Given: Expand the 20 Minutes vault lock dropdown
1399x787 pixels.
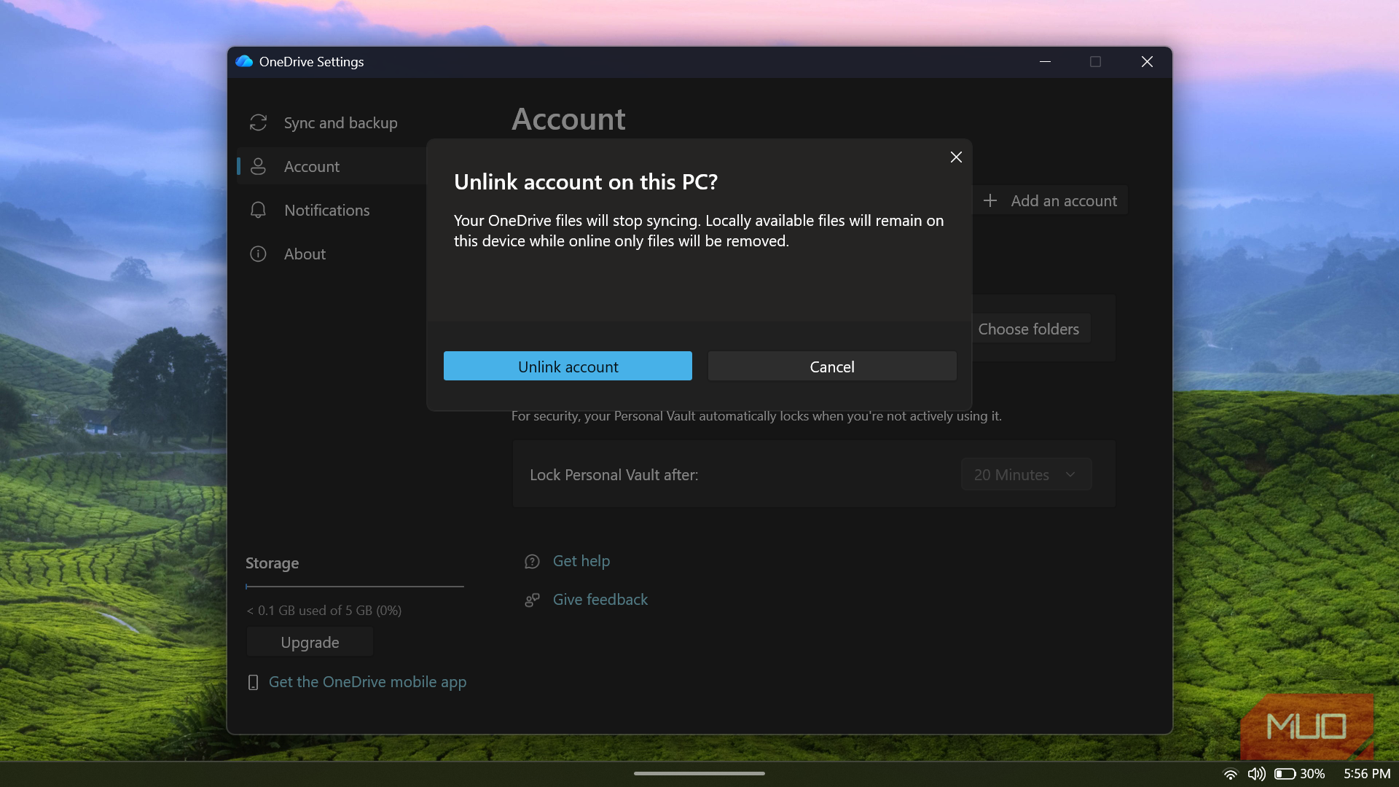Looking at the screenshot, I should click(1026, 474).
